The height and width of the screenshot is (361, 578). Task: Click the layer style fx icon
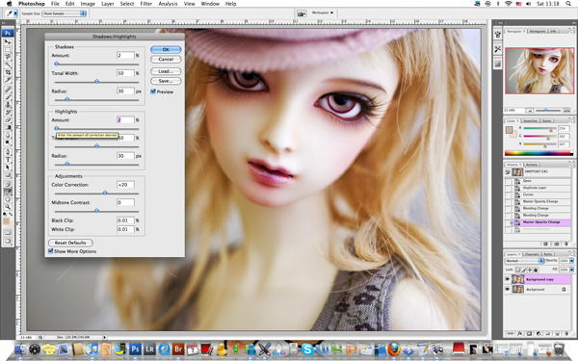click(x=520, y=333)
